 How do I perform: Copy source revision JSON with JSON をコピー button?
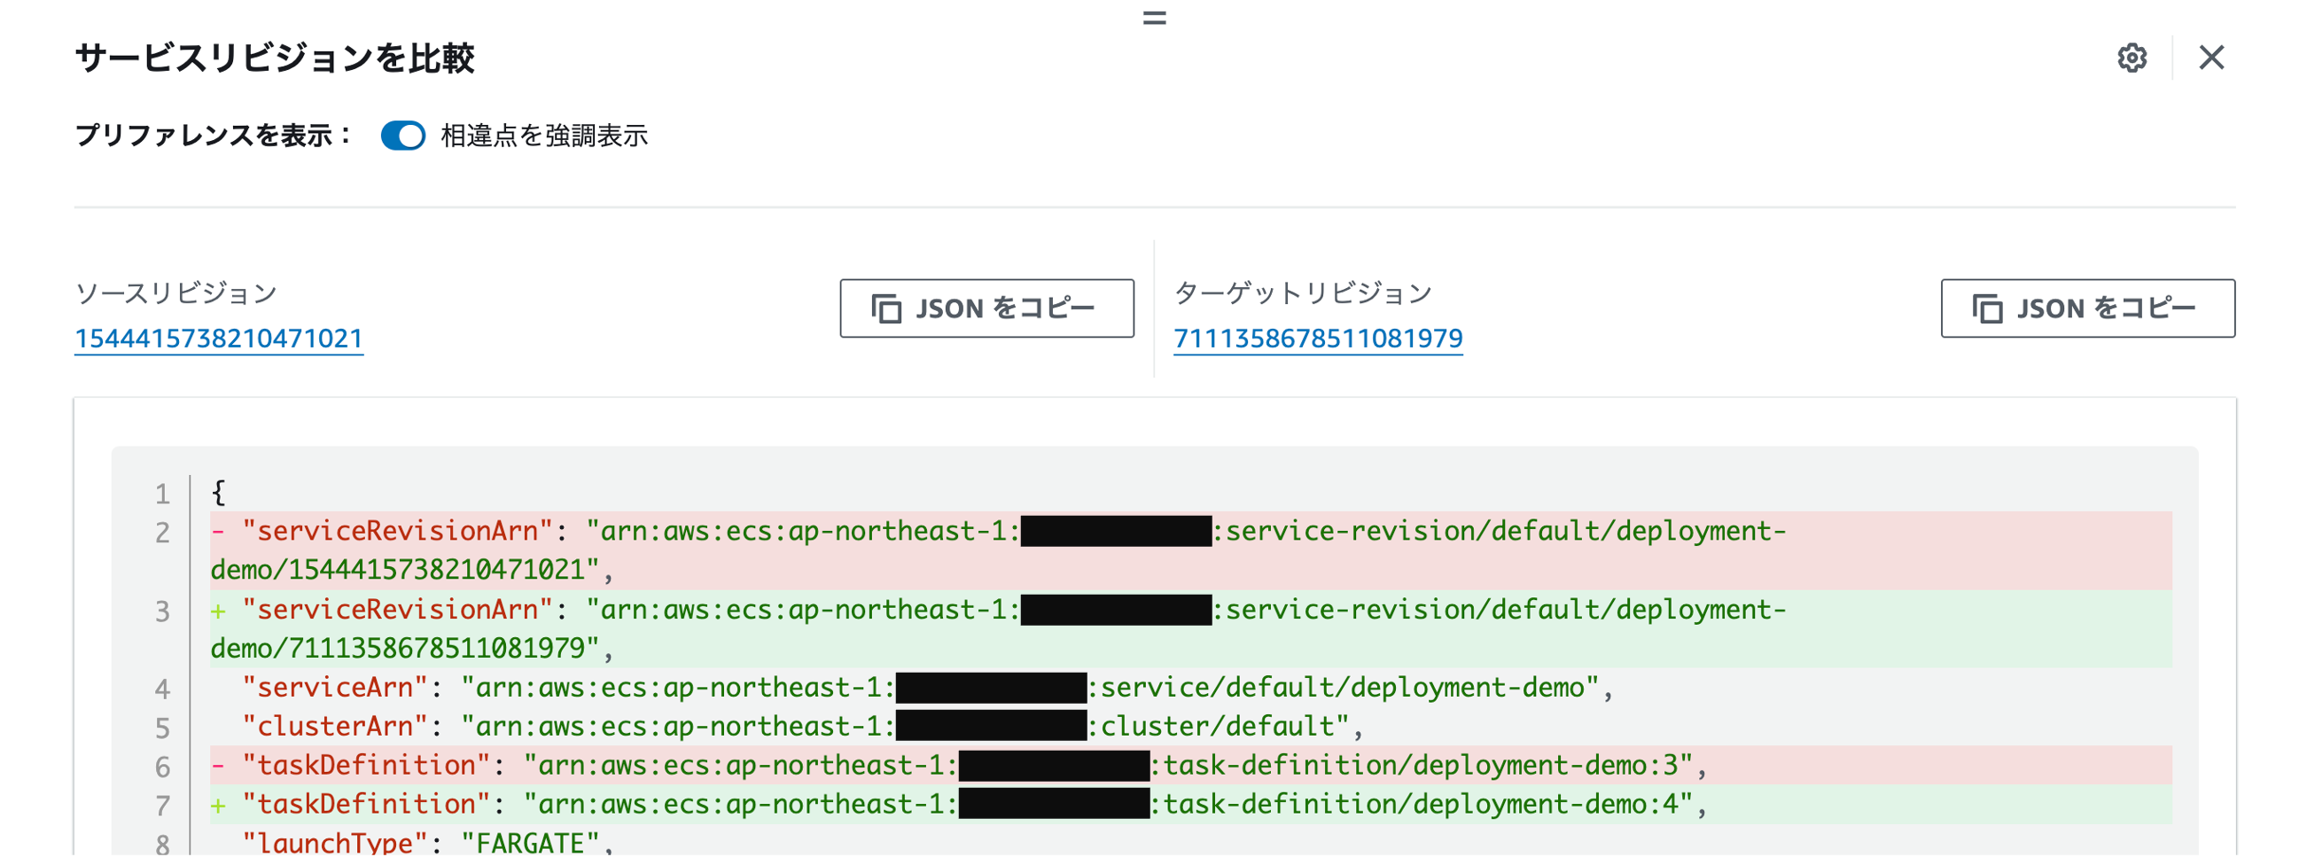(987, 309)
